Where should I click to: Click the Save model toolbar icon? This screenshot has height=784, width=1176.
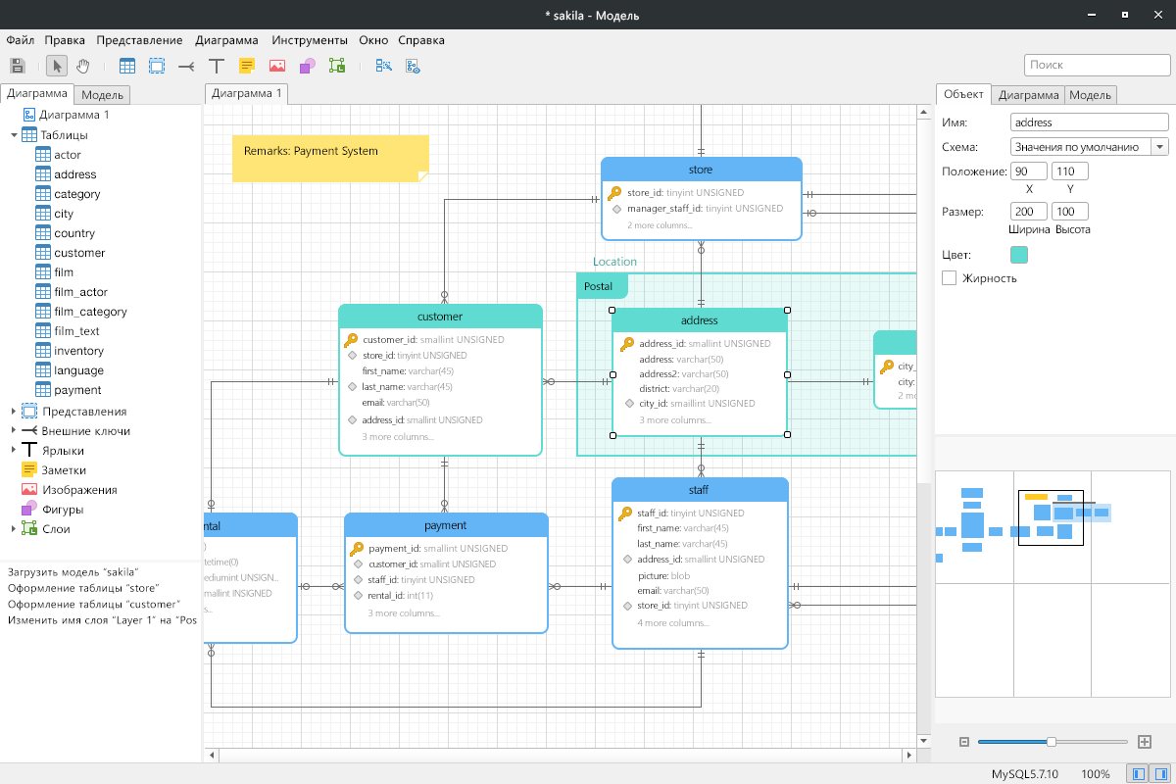click(x=17, y=66)
